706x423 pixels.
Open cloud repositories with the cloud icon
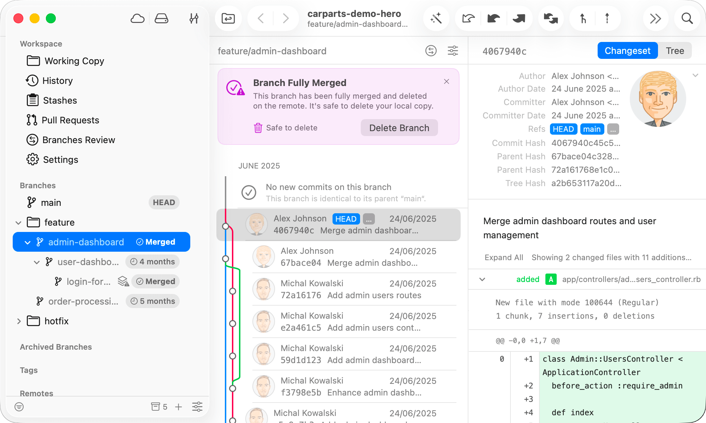(138, 18)
